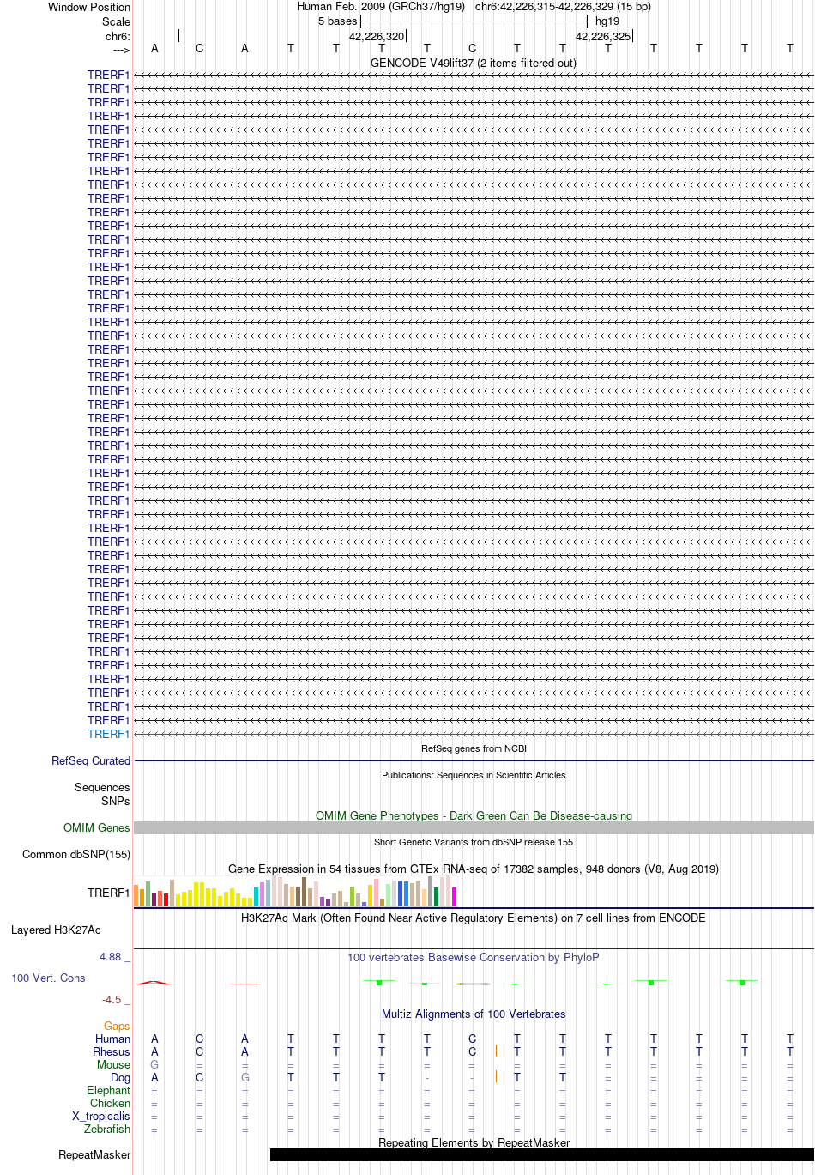The image size is (815, 1175).
Task: Click the '--->' base sequence direction label
Action: (121, 51)
